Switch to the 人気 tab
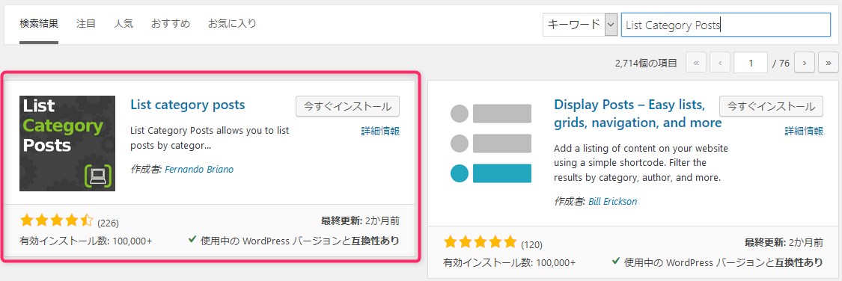 (123, 24)
